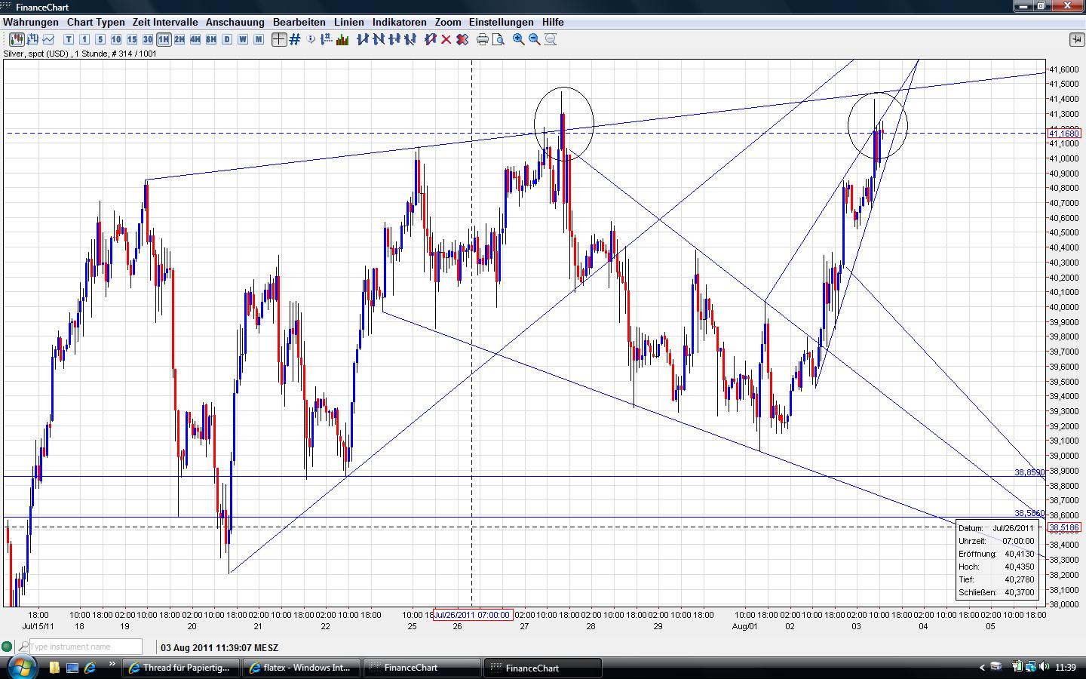Viewport: 1086px width, 679px height.
Task: Launch Internet Explorer from Quick Launch
Action: pyautogui.click(x=90, y=668)
